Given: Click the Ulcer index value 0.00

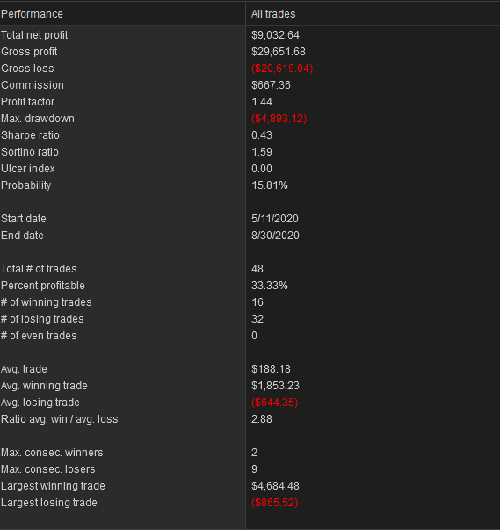Looking at the screenshot, I should [262, 169].
